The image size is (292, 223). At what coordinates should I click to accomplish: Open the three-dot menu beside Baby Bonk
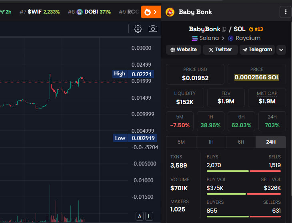tap(286, 12)
